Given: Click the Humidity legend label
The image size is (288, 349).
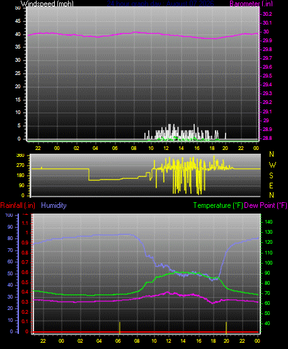Looking at the screenshot, I should click(x=54, y=205).
